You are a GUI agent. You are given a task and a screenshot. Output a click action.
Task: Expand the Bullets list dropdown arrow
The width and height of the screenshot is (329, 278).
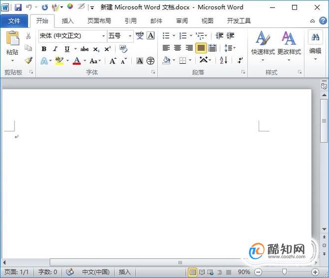tap(174, 35)
